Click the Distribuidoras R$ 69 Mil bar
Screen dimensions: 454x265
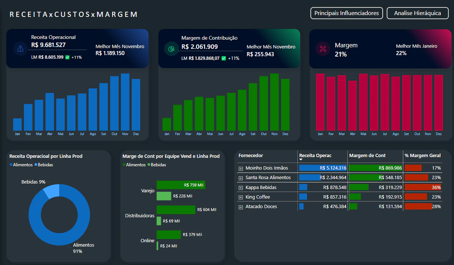tap(159, 221)
